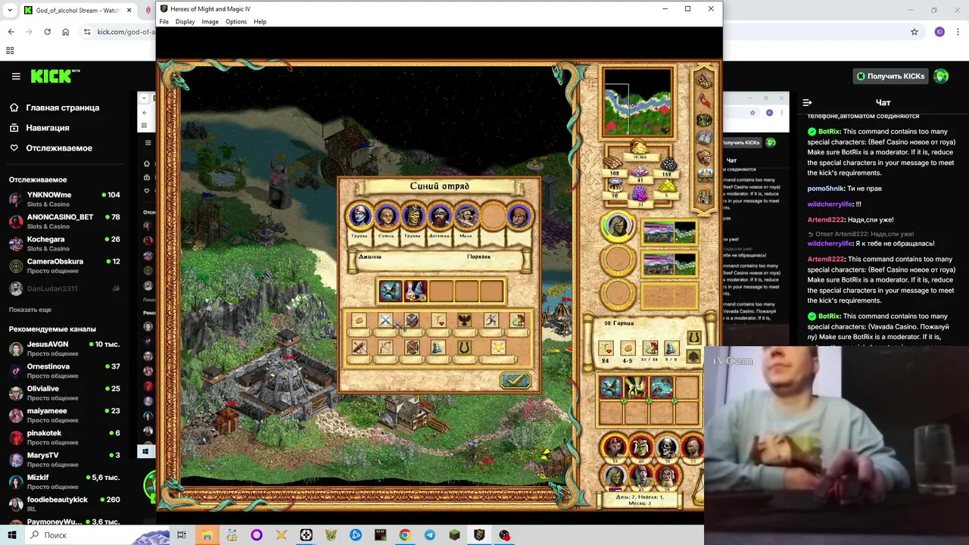Click the first harpy slot in the army grid

click(x=611, y=388)
